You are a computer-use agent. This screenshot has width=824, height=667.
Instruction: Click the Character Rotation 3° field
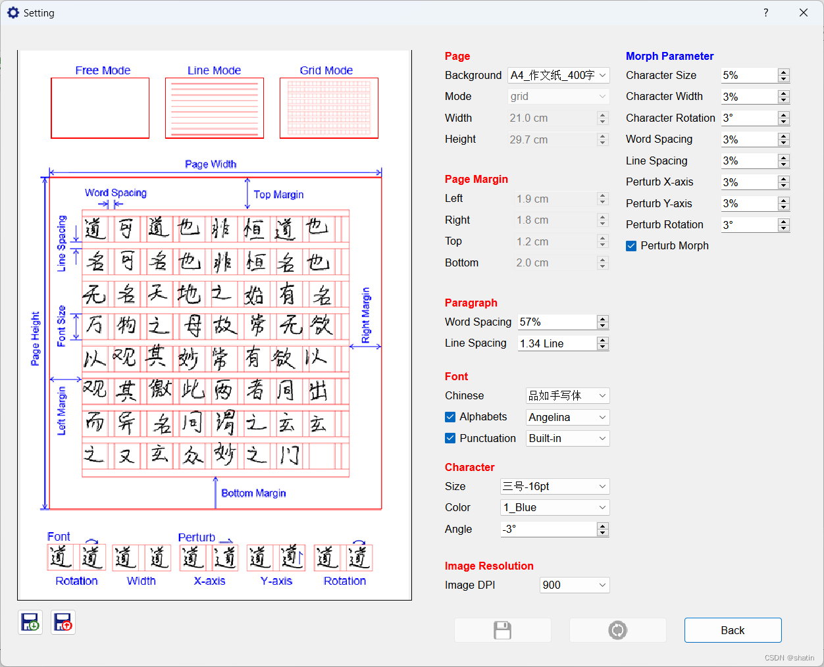749,118
